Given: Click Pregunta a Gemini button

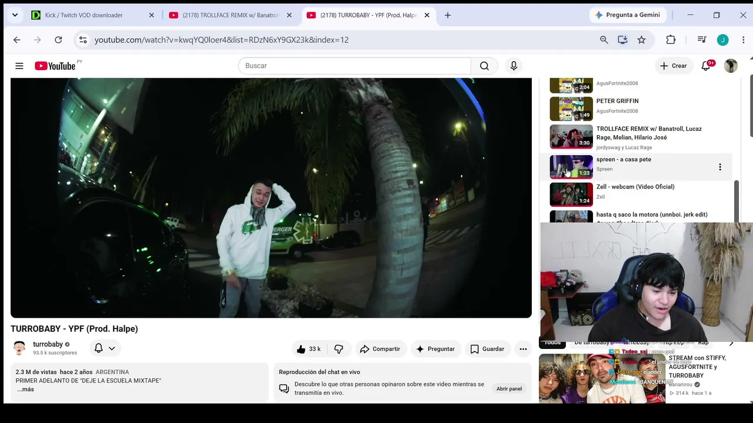Looking at the screenshot, I should 628,15.
